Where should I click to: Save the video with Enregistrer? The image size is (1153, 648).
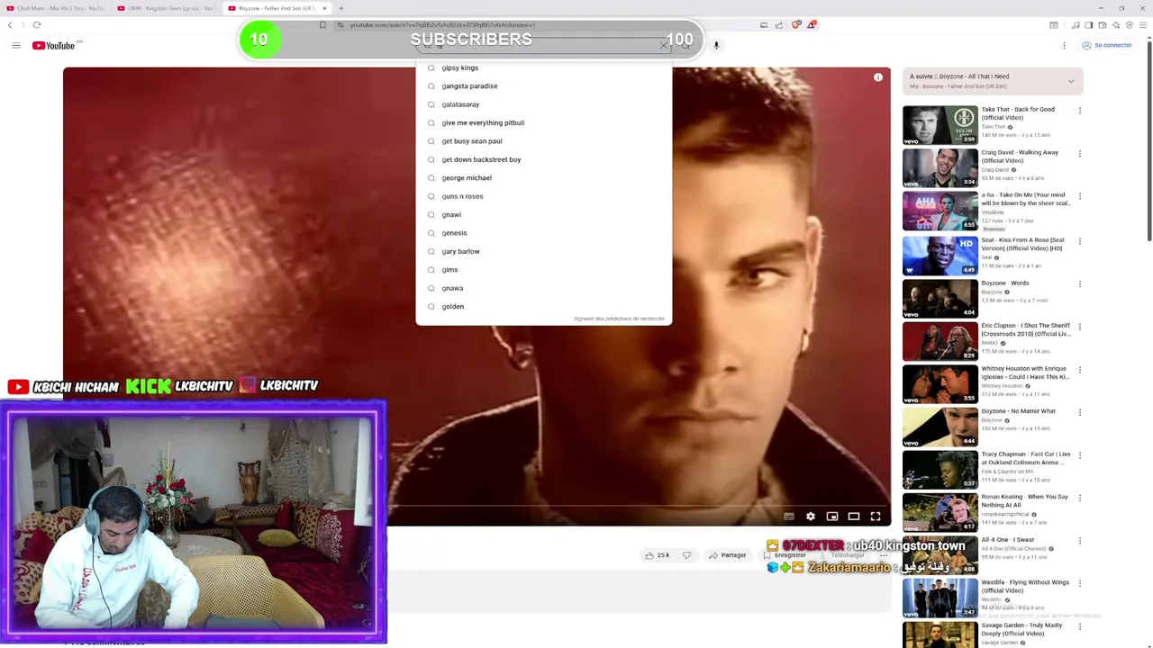point(784,555)
